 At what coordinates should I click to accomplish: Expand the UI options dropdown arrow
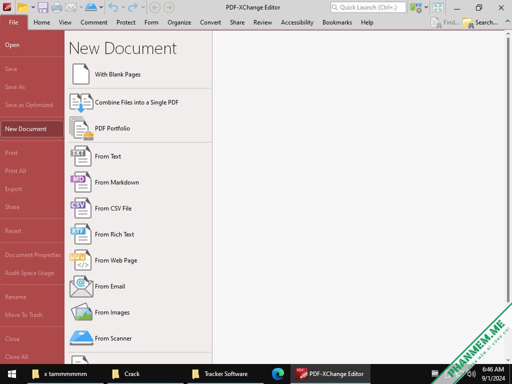coord(426,7)
